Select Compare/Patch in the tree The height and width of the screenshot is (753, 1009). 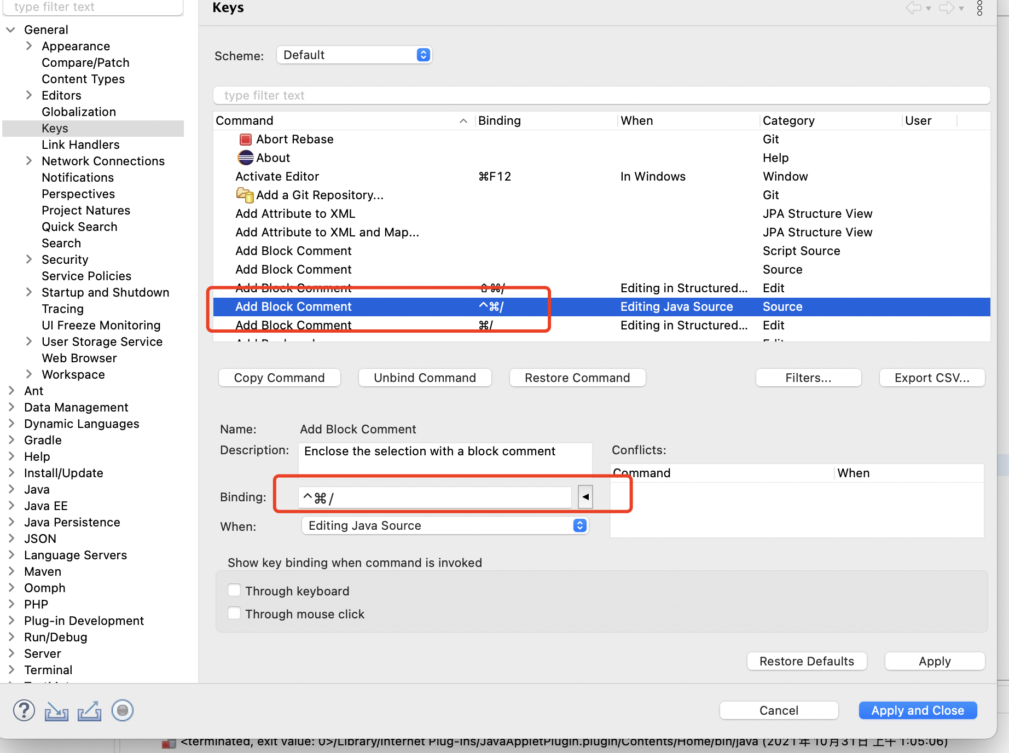pyautogui.click(x=86, y=62)
